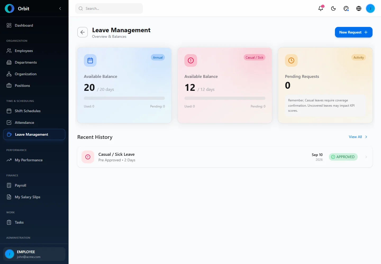The width and height of the screenshot is (381, 264).
Task: Open Attendance in the sidebar
Action: click(x=34, y=122)
